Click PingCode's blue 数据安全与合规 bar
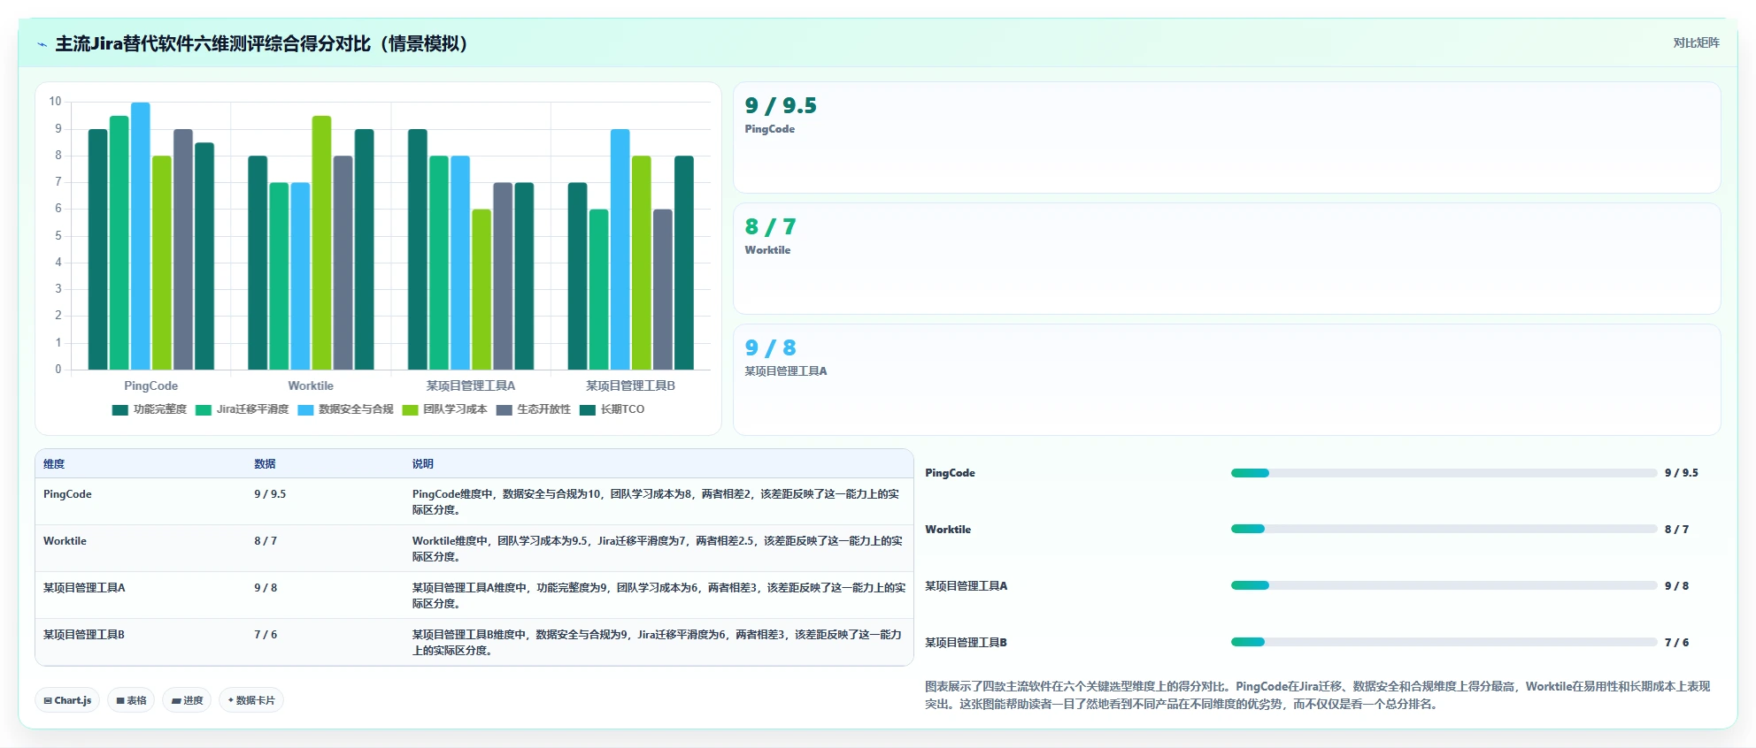This screenshot has width=1756, height=748. [x=141, y=236]
